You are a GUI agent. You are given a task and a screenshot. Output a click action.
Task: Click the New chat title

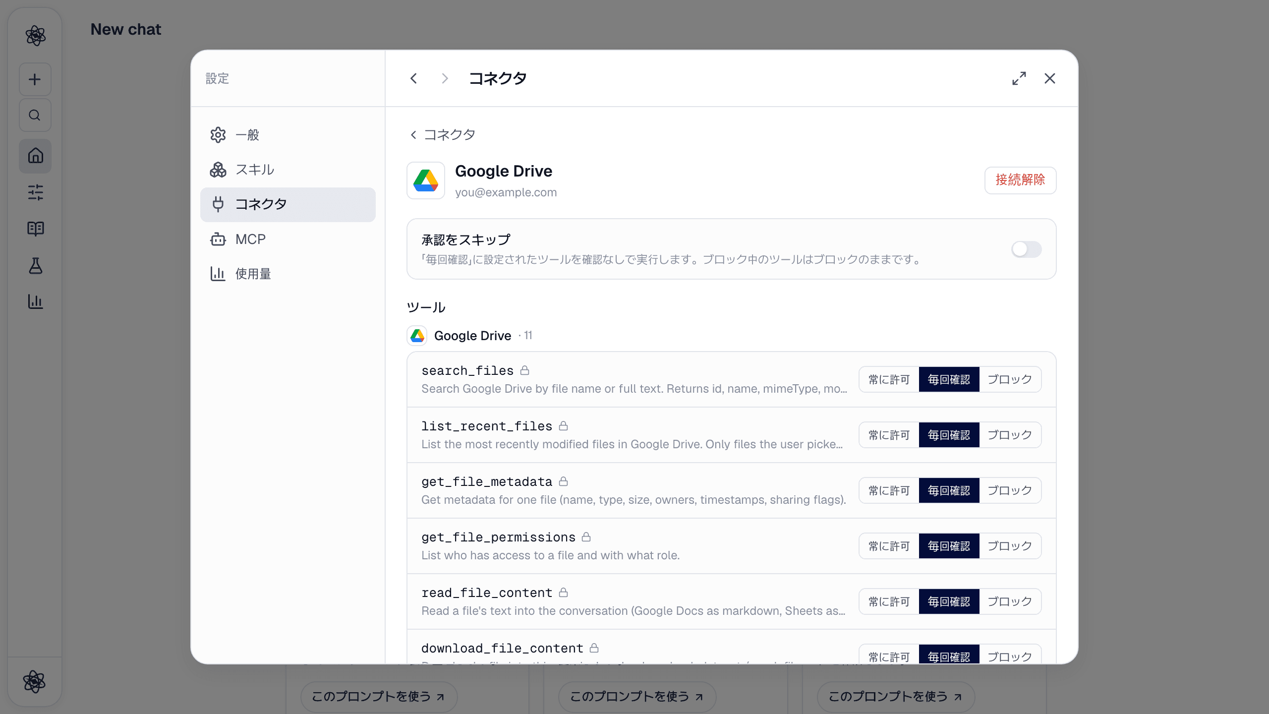coord(126,30)
